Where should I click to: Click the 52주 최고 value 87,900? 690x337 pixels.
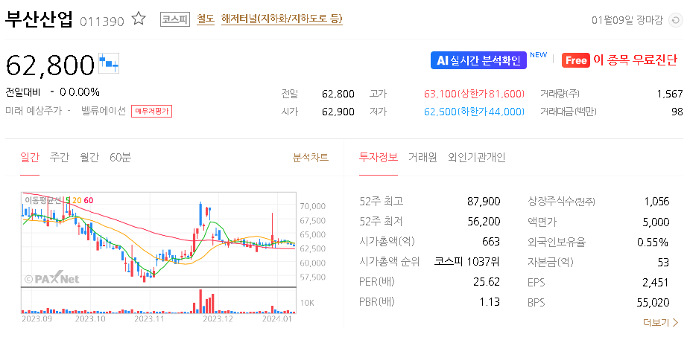pos(484,202)
